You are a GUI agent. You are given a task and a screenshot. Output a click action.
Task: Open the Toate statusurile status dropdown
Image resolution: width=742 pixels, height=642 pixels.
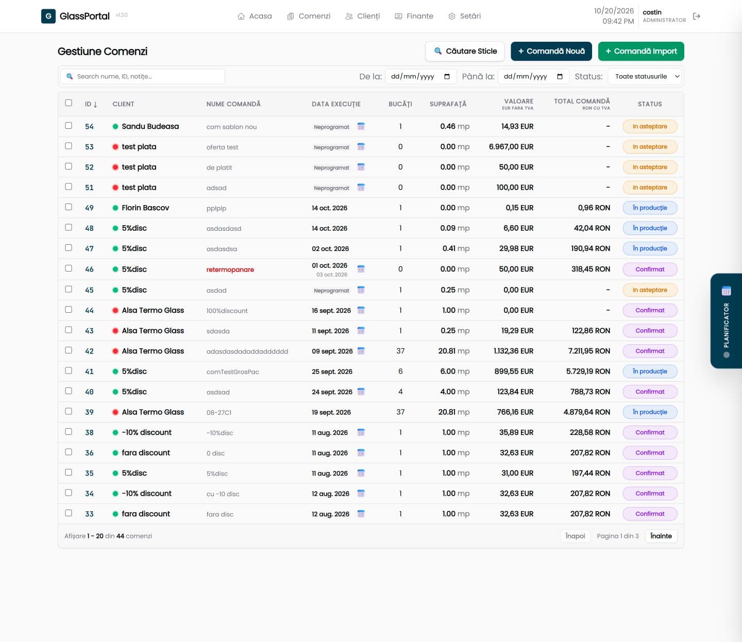[x=645, y=76]
